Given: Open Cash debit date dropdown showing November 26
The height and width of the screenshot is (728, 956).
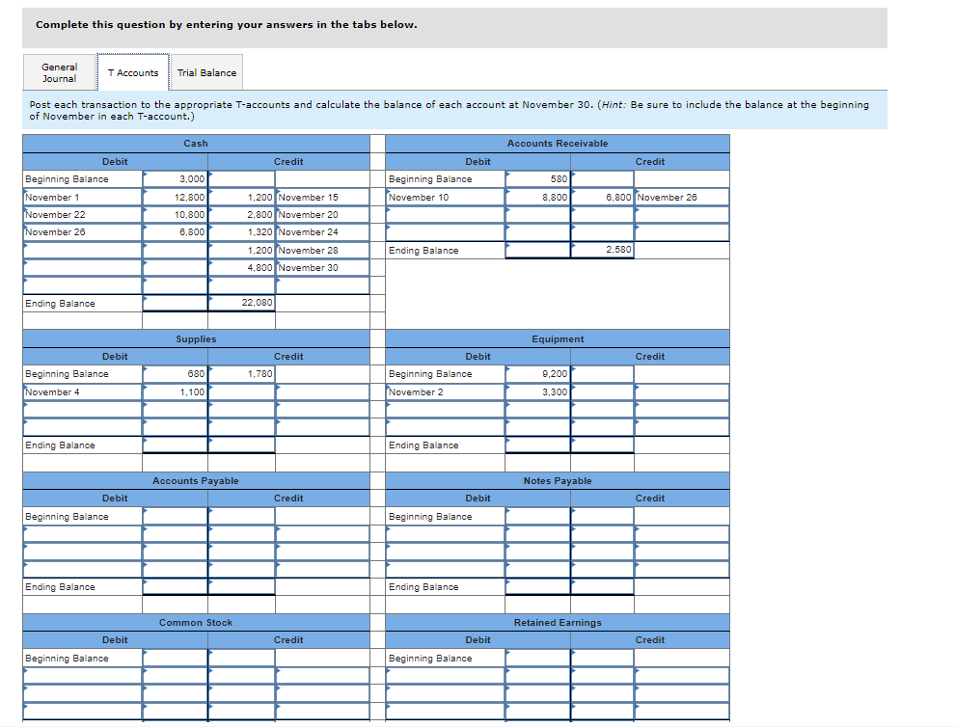Looking at the screenshot, I should 82,232.
